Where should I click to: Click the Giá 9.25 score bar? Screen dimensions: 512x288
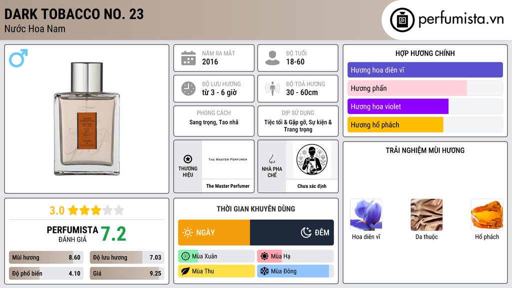127,273
